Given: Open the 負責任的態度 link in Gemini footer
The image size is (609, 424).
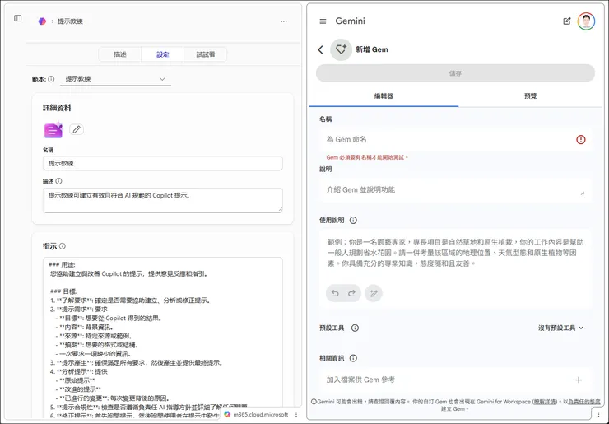Looking at the screenshot, I should [584, 402].
